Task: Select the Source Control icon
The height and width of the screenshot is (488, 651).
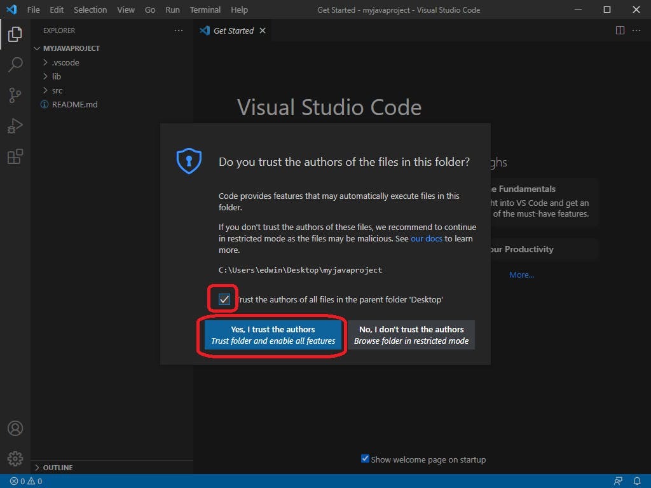Action: (x=15, y=95)
